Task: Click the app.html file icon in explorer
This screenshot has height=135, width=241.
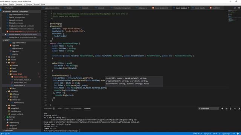Action: [11, 45]
